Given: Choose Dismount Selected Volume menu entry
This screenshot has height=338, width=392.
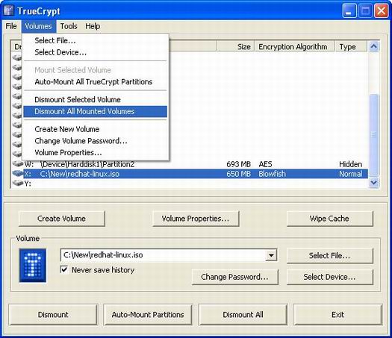Looking at the screenshot, I should tap(96, 99).
